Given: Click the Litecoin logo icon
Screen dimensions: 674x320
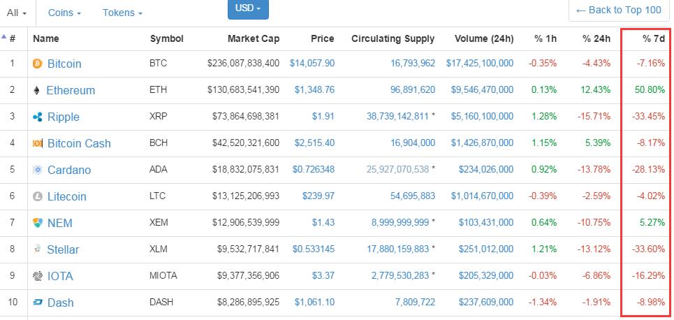Looking at the screenshot, I should [x=38, y=196].
